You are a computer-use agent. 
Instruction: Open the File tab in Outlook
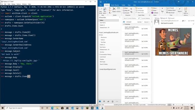coord(101,5)
